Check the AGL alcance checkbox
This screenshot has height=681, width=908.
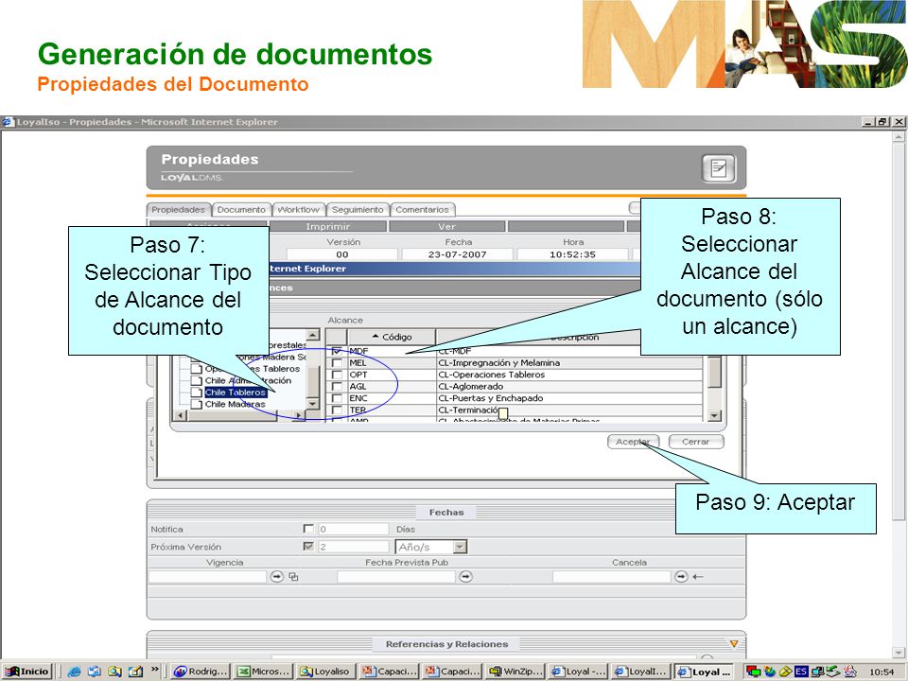point(337,386)
